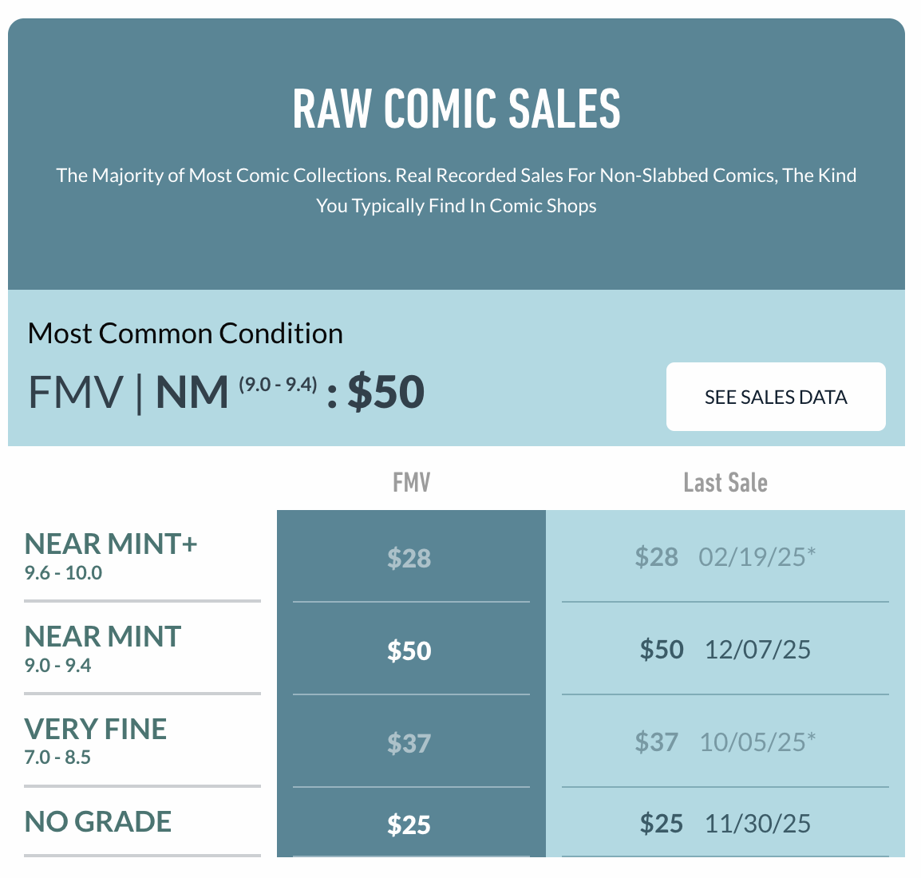Click the $37 FMV value for Very Fine
This screenshot has height=878, width=921.
pyautogui.click(x=409, y=743)
